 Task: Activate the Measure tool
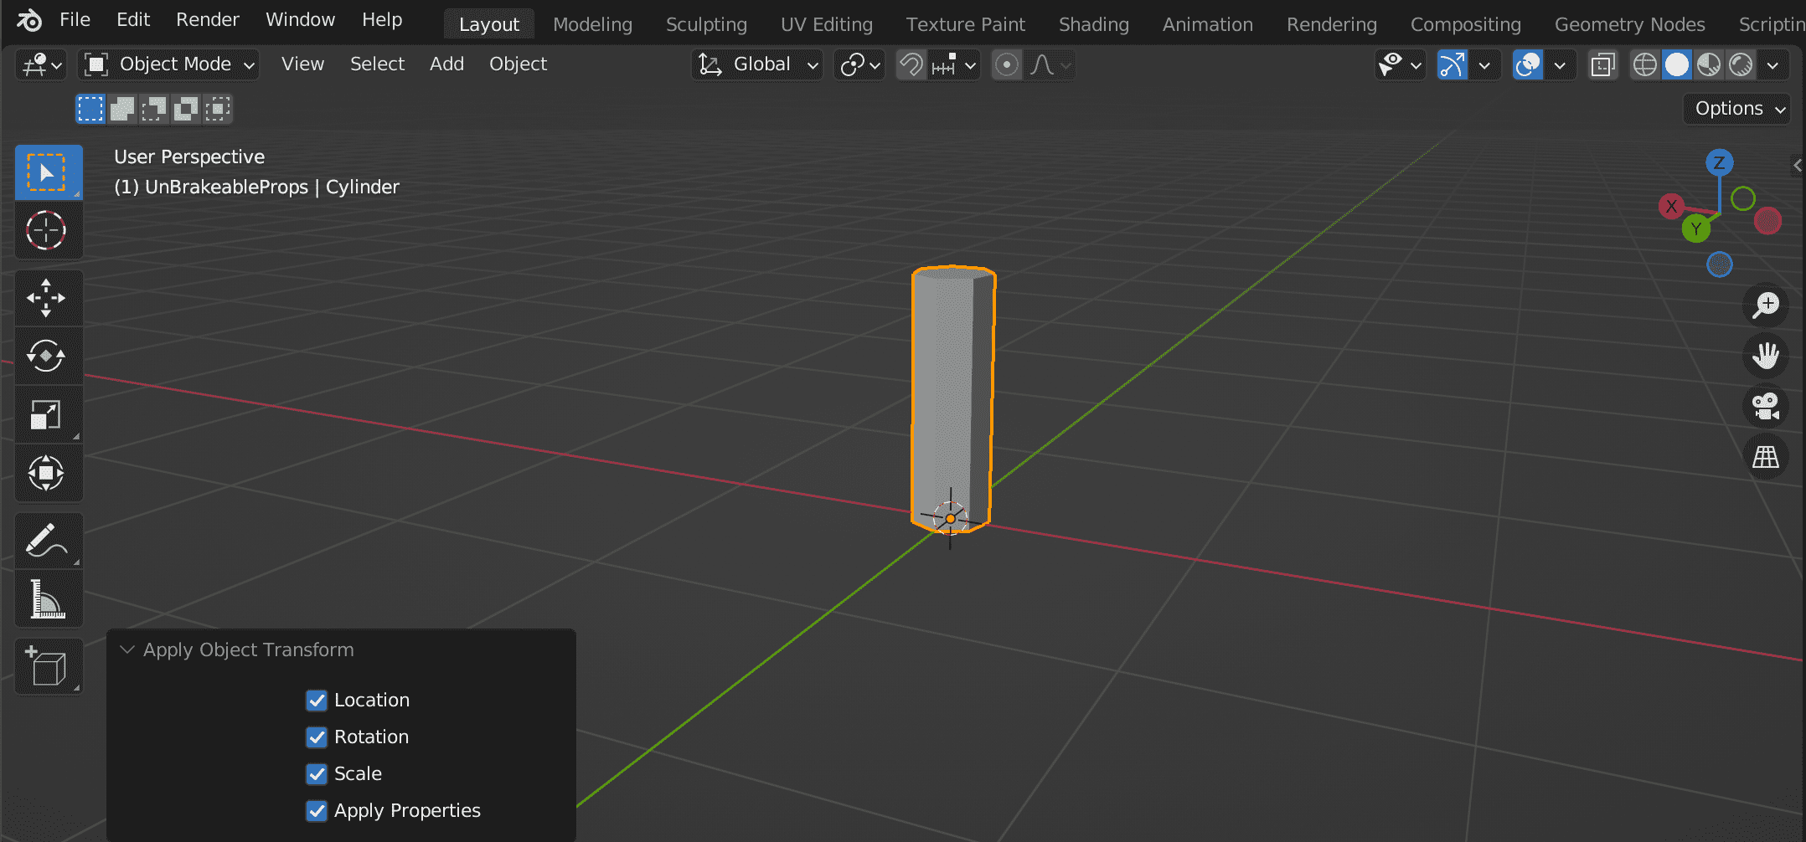tap(48, 598)
